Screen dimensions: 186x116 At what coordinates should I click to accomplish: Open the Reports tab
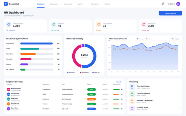[107, 4]
